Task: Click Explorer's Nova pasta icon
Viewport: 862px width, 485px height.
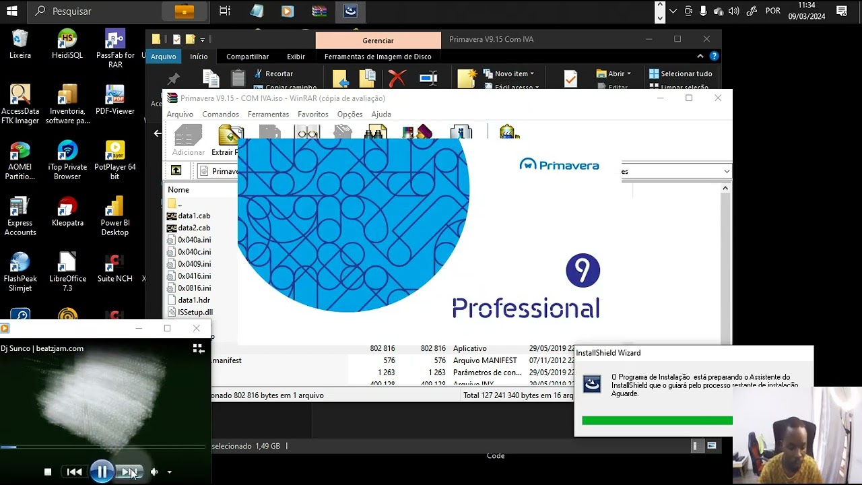Action: tap(467, 79)
